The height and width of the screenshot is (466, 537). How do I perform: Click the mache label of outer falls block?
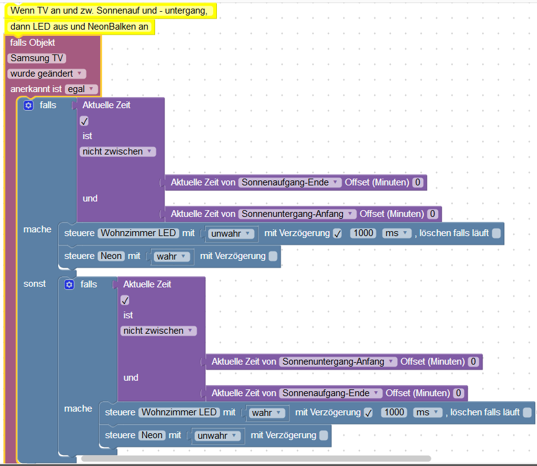point(37,229)
